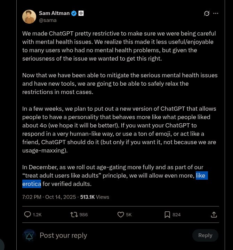Click the OpenAI affiliation badge

[x=81, y=13]
